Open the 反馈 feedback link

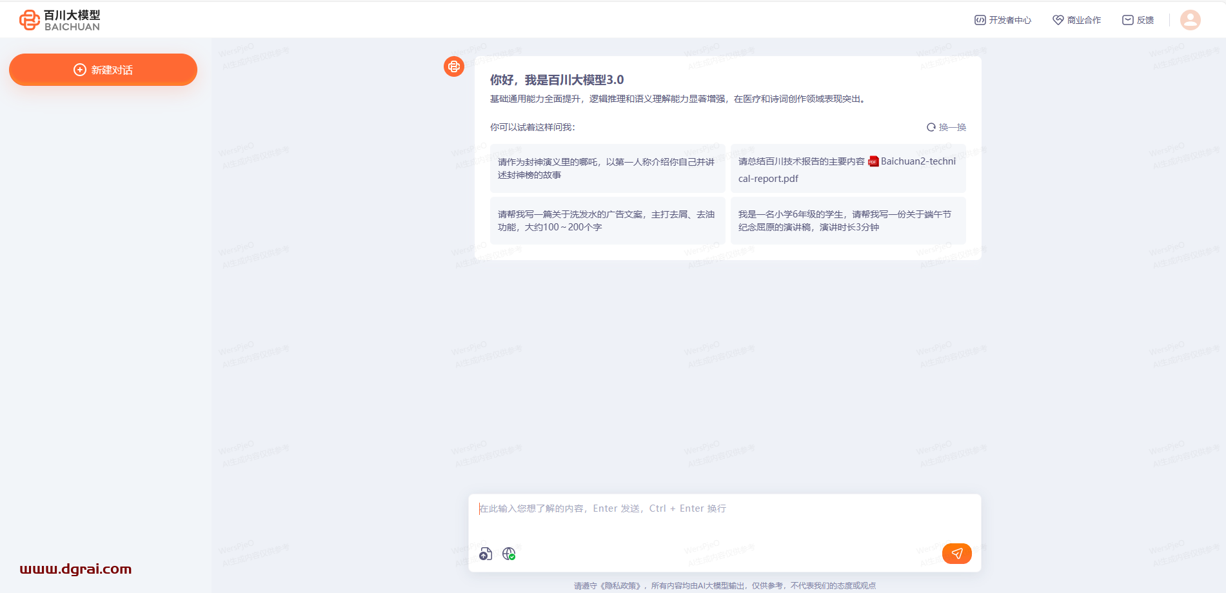1138,20
